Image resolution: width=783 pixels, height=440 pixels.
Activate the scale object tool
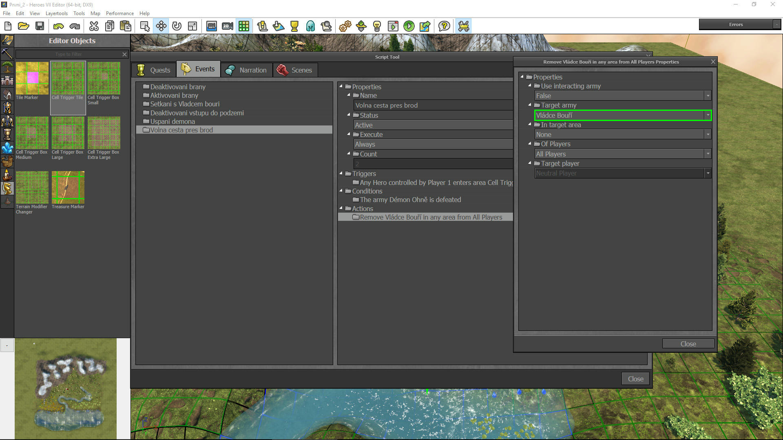pyautogui.click(x=192, y=26)
